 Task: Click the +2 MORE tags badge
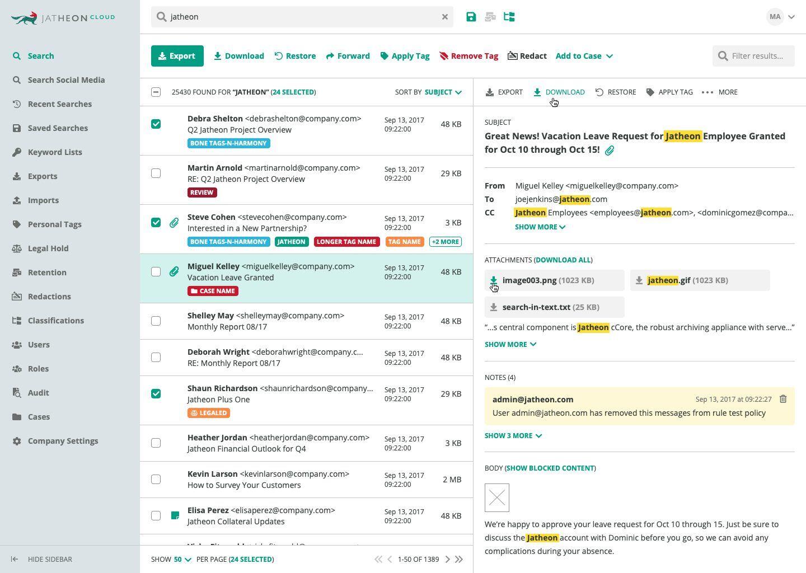point(446,242)
